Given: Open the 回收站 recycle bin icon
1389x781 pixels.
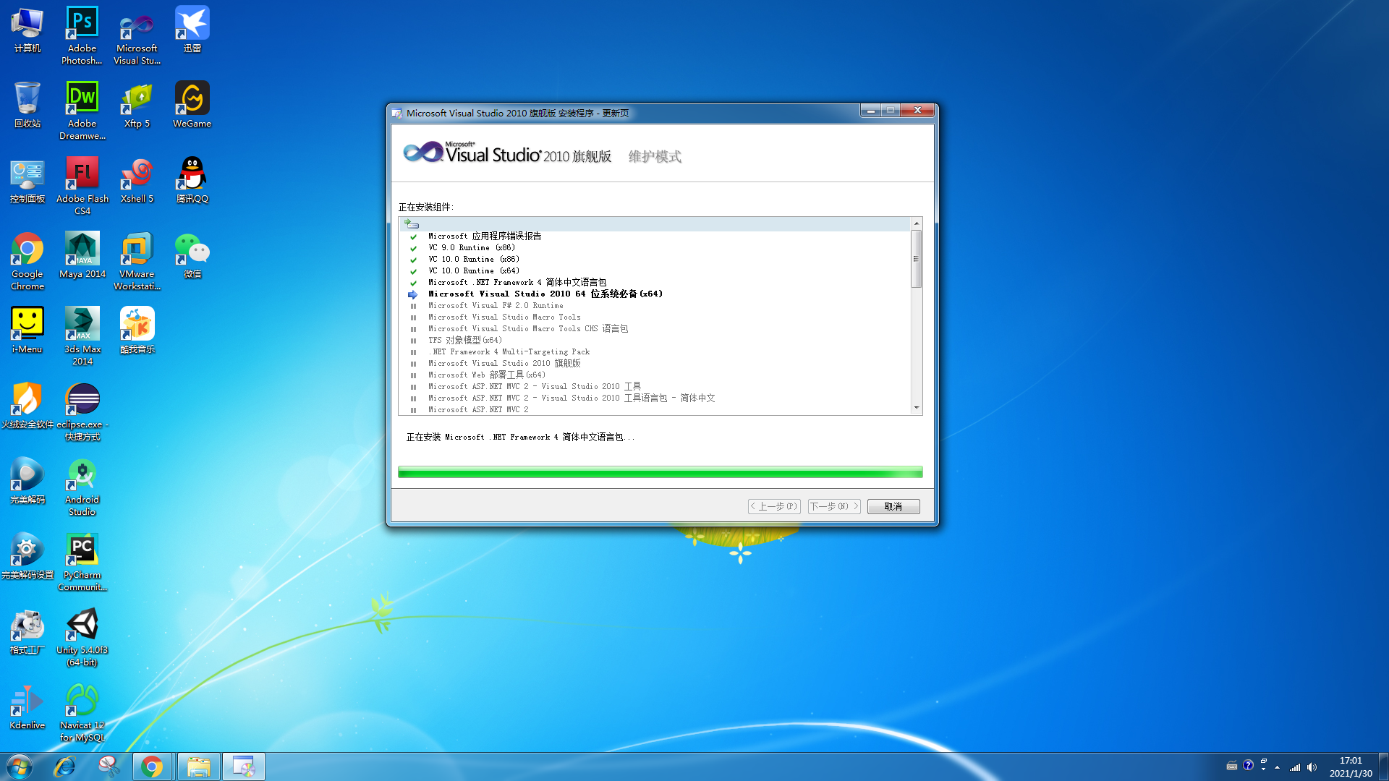Looking at the screenshot, I should click(27, 105).
